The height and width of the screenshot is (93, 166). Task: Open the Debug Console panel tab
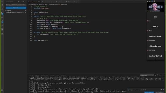point(44,75)
